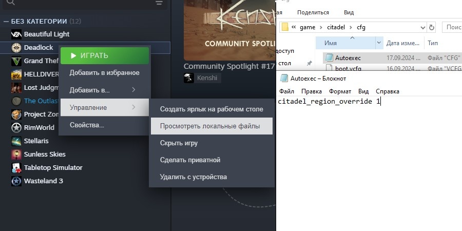Open Notepad Файл menu

286,91
